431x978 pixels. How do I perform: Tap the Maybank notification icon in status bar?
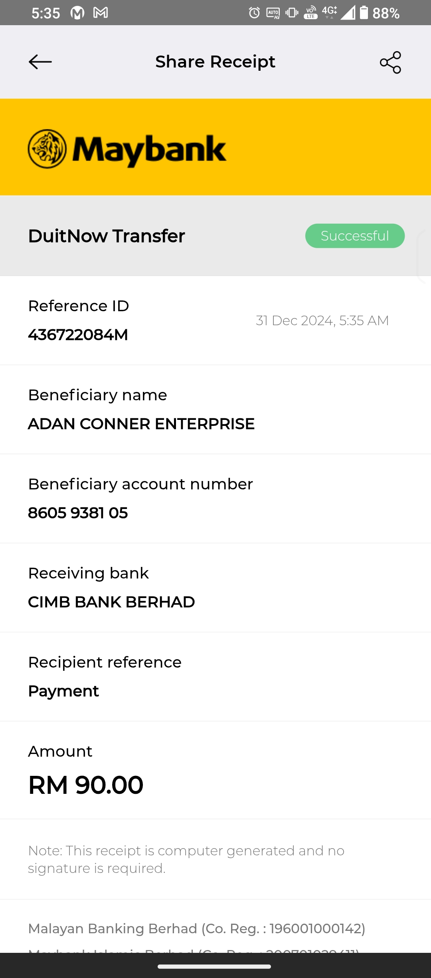[77, 13]
